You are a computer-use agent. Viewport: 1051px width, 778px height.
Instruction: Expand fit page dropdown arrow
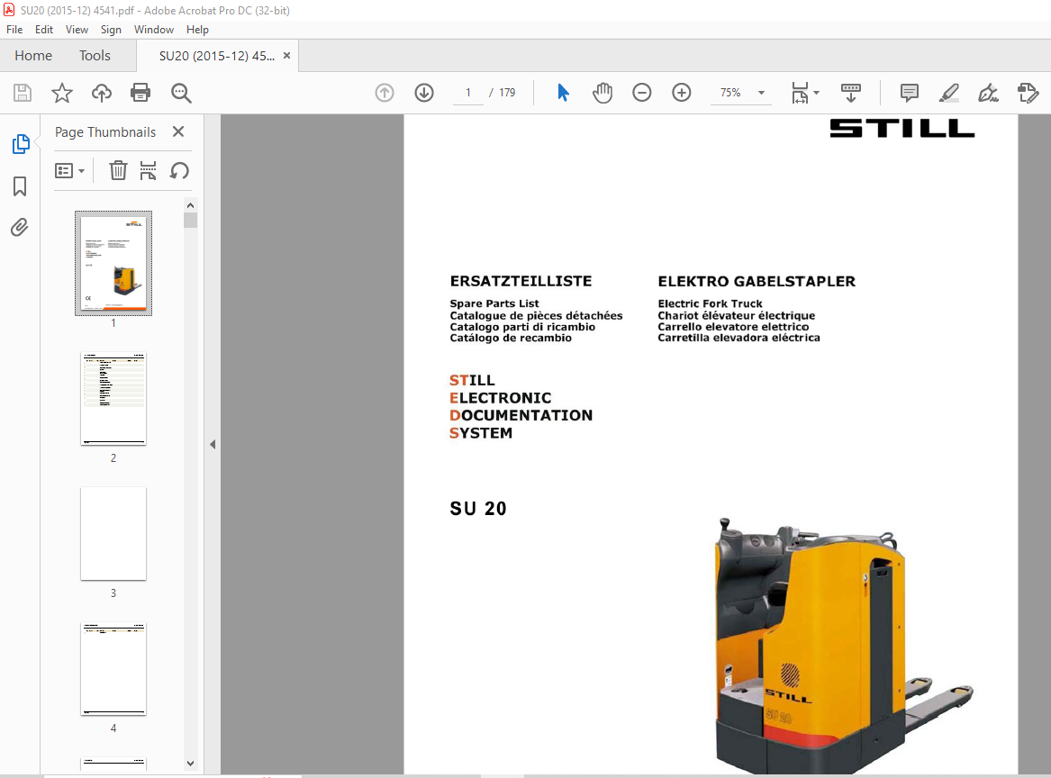click(817, 93)
